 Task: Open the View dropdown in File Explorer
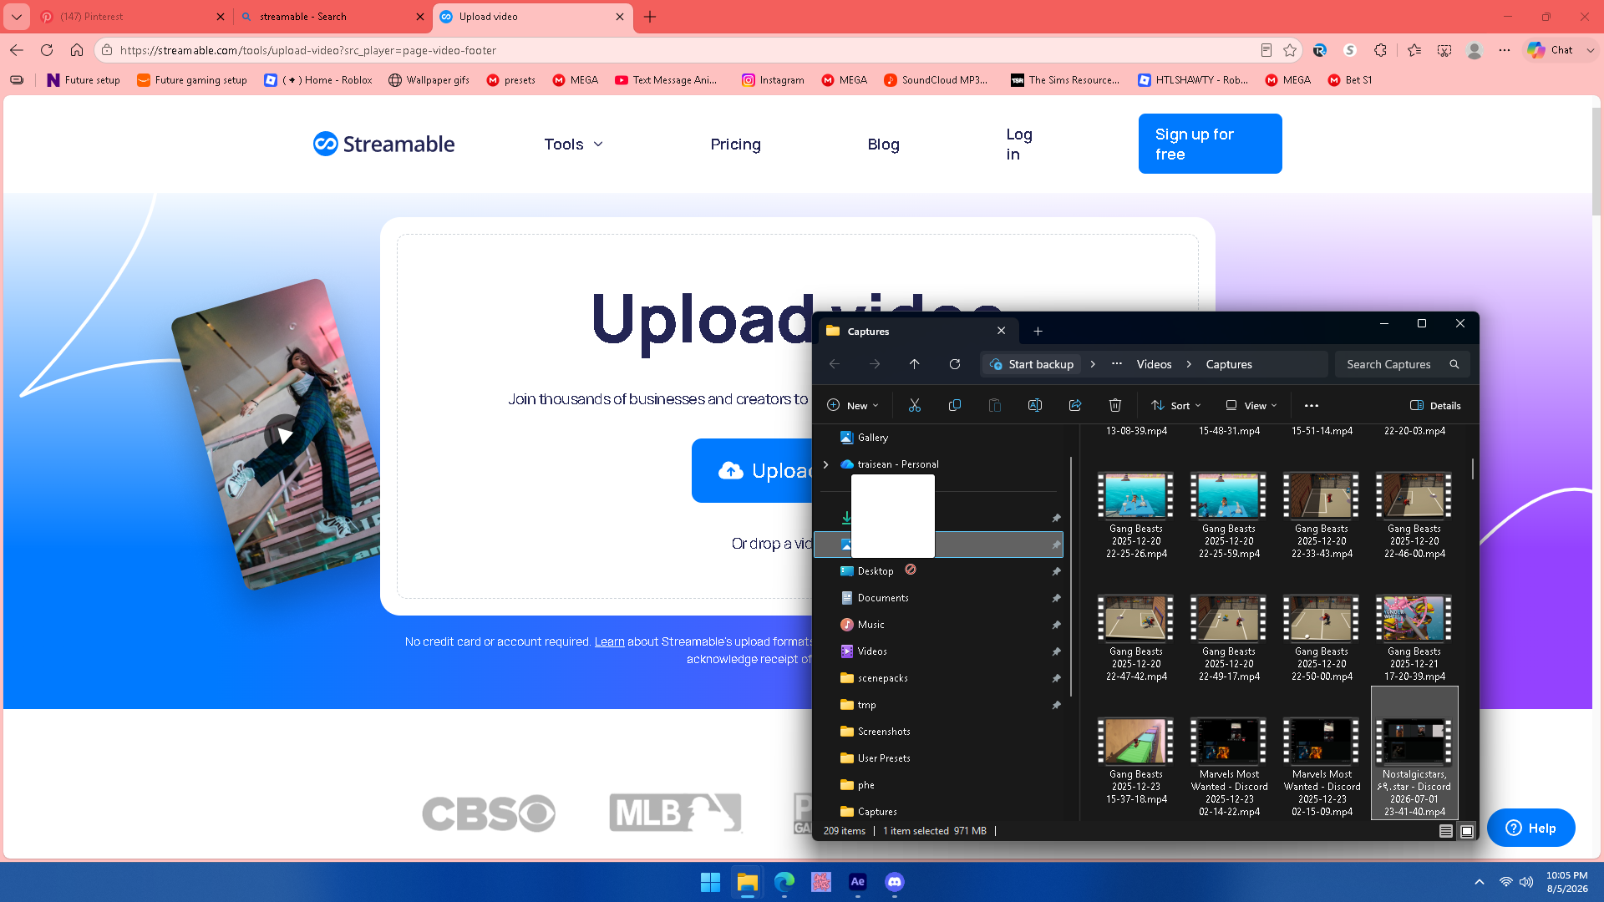1251,406
